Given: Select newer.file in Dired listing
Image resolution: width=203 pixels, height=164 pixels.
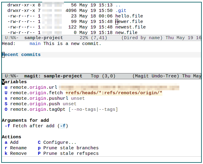Looking at the screenshot, I should pyautogui.click(x=129, y=21).
